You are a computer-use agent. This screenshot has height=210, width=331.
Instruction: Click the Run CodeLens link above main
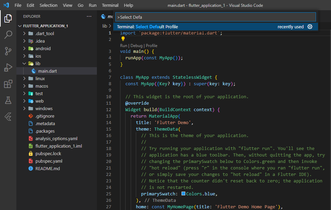(124, 46)
